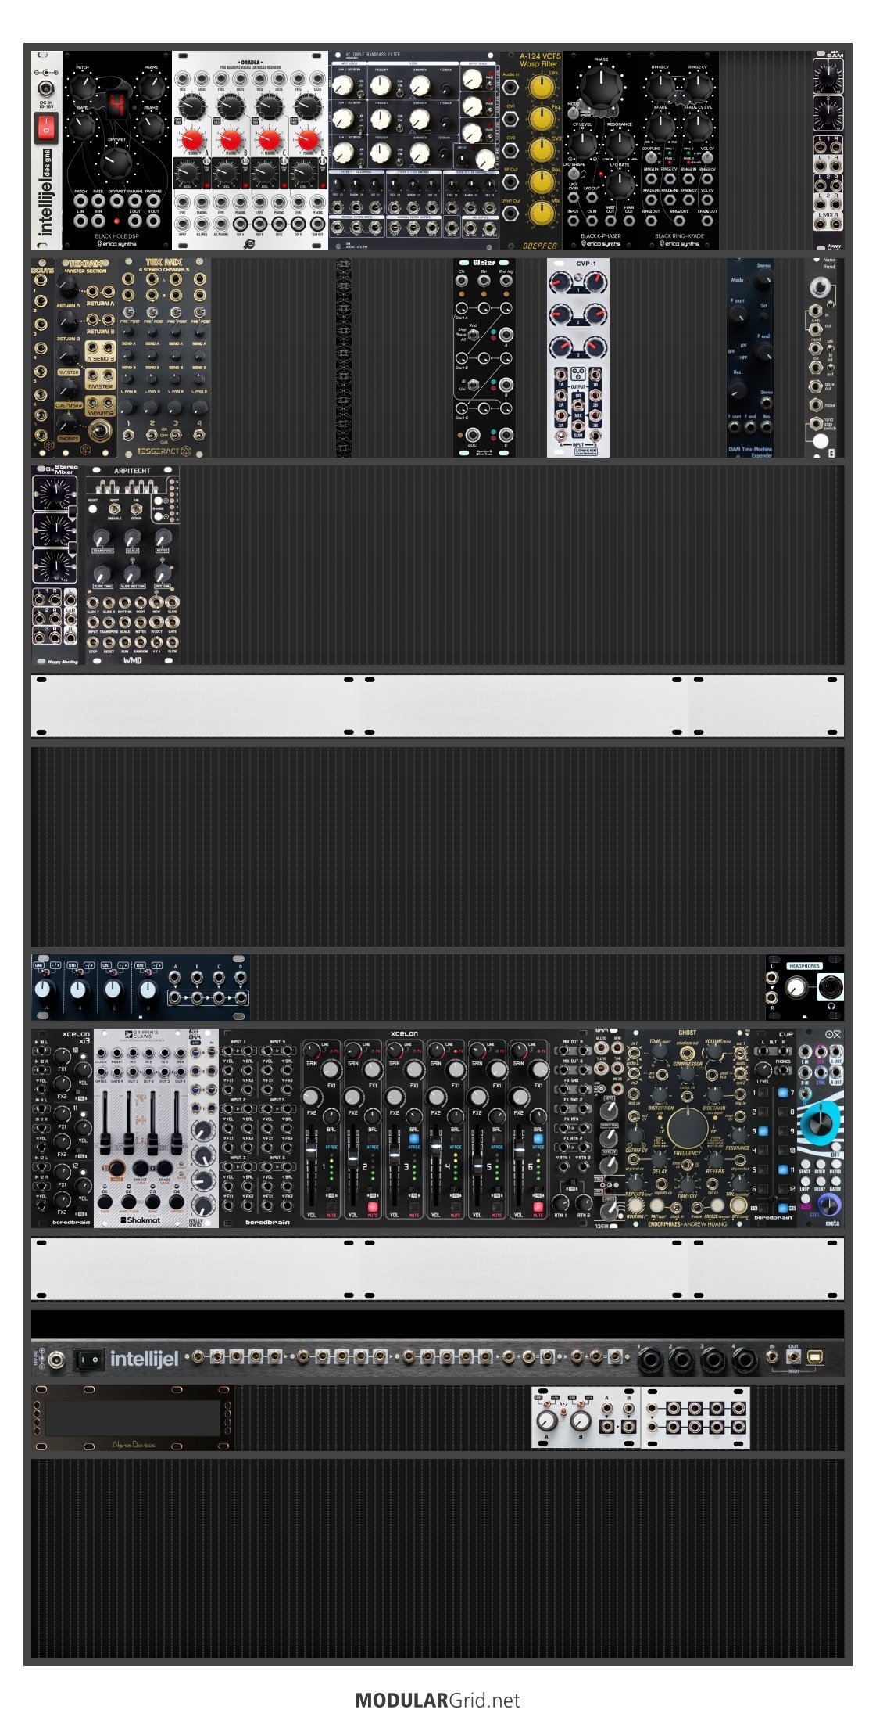Click the Ghost large FREQUENCY knob

pyautogui.click(x=687, y=1128)
